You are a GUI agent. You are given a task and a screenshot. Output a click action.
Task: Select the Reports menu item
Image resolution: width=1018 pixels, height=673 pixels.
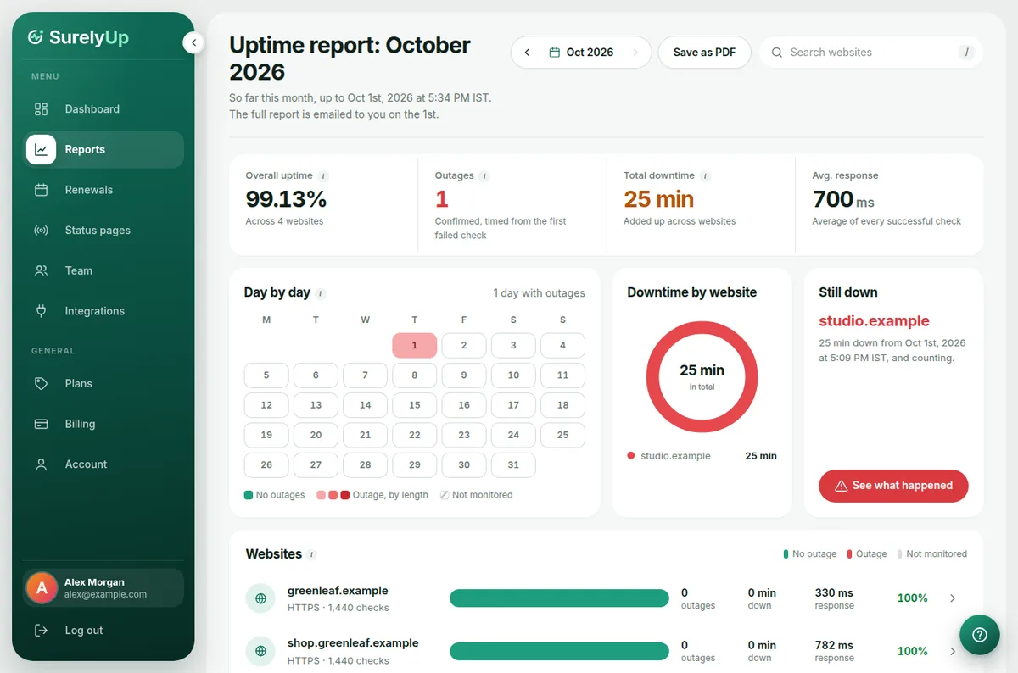[x=103, y=149]
